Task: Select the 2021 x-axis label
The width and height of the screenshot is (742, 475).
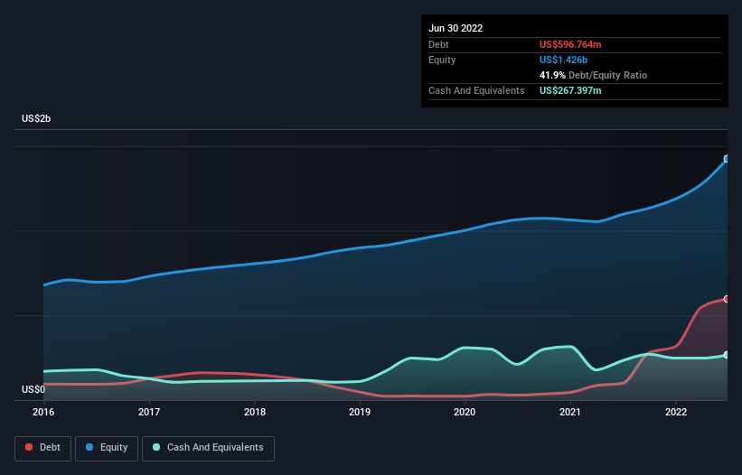Action: [570, 412]
